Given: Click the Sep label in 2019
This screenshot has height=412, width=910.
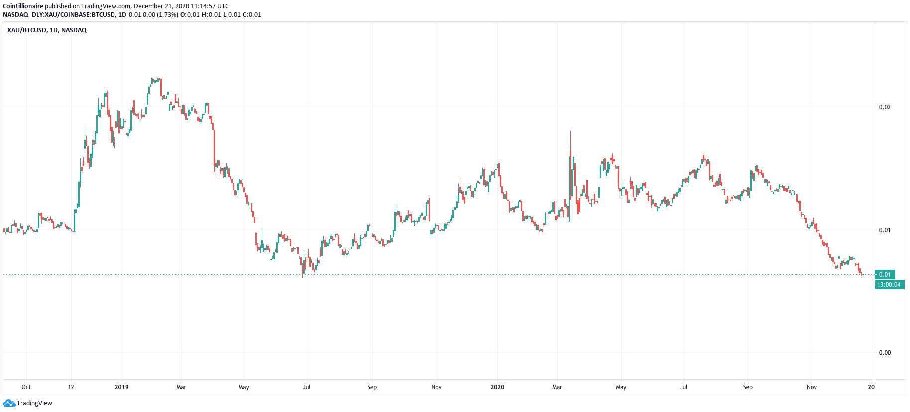Looking at the screenshot, I should click(372, 387).
